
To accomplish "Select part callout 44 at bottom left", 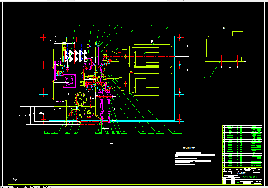I will click(x=47, y=133).
